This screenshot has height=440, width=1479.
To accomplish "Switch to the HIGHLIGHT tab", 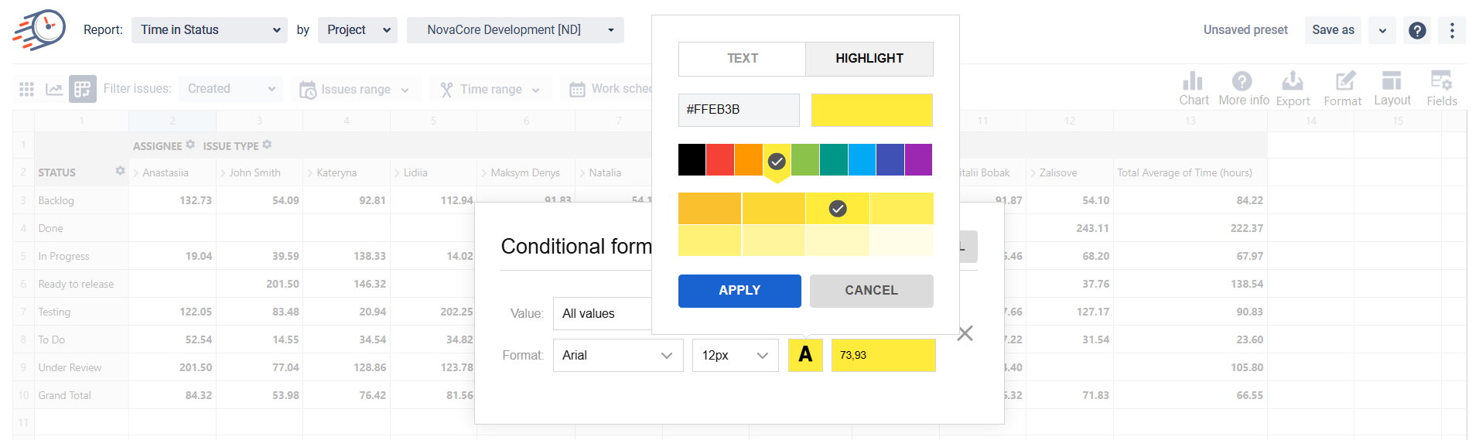I will pos(869,59).
